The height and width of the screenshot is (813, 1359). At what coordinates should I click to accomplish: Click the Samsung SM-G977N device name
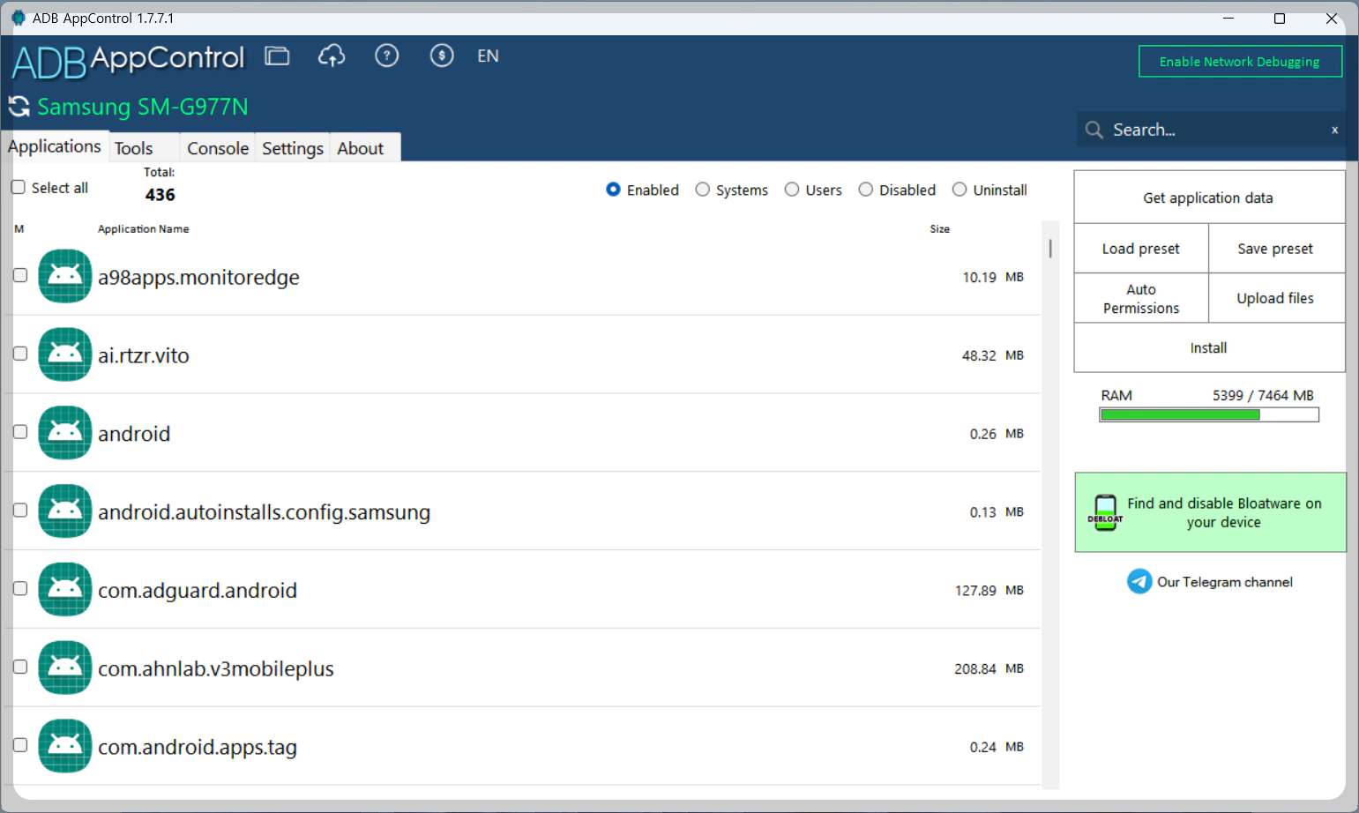[x=143, y=107]
